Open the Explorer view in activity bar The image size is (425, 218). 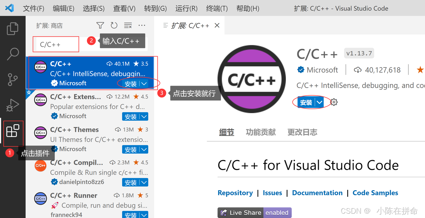click(13, 28)
